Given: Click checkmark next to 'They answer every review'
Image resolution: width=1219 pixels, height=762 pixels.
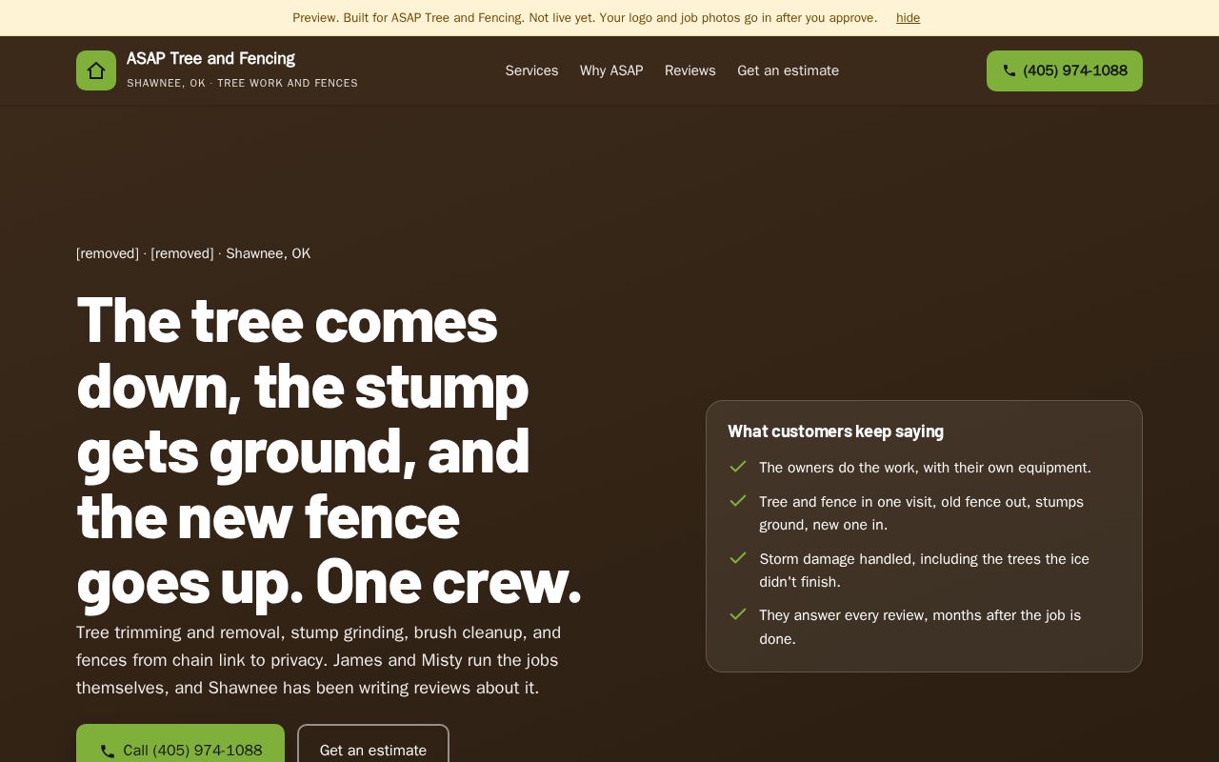Looking at the screenshot, I should [x=738, y=614].
